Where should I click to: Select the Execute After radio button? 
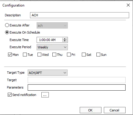point(7,25)
